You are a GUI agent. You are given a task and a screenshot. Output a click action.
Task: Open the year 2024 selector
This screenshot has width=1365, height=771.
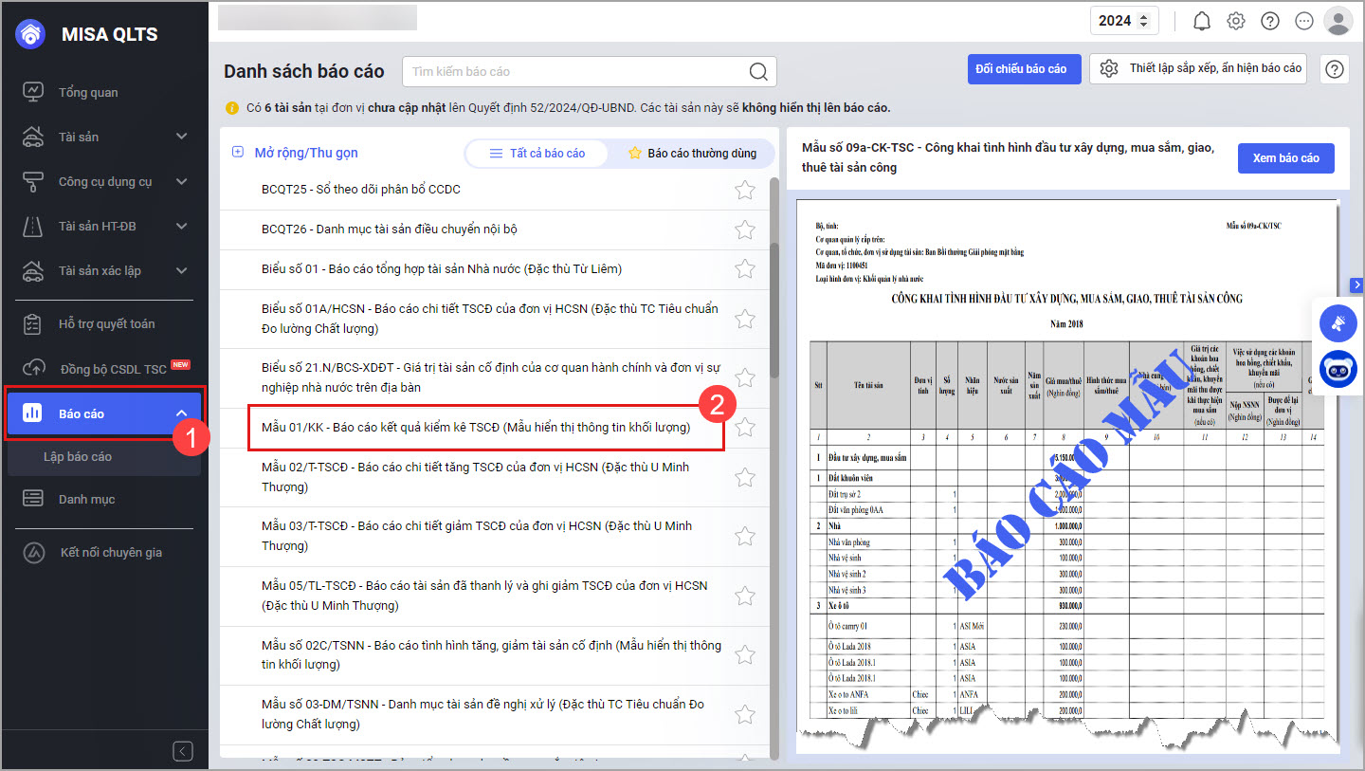coord(1124,21)
